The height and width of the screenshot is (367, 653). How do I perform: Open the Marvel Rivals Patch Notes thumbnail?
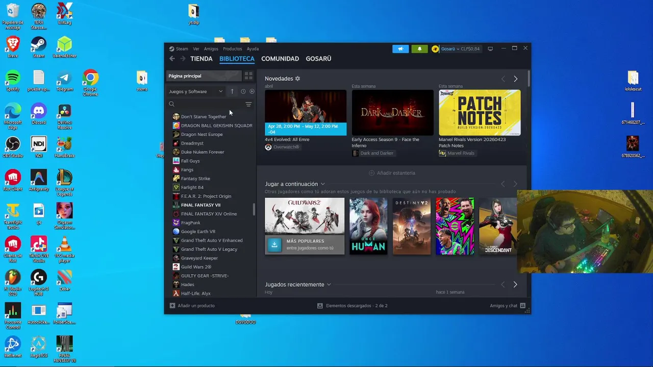coord(480,113)
